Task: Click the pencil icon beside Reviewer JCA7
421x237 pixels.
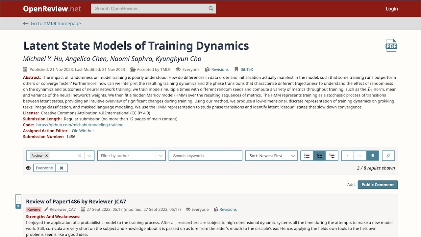Action: [x=46, y=209]
